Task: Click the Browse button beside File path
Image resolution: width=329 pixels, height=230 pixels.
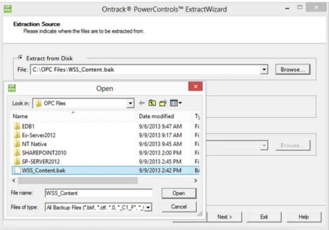Action: [x=293, y=69]
